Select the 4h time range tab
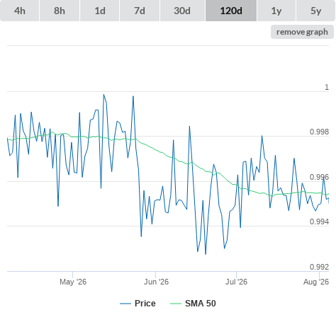Image resolution: width=336 pixels, height=322 pixels. 20,11
